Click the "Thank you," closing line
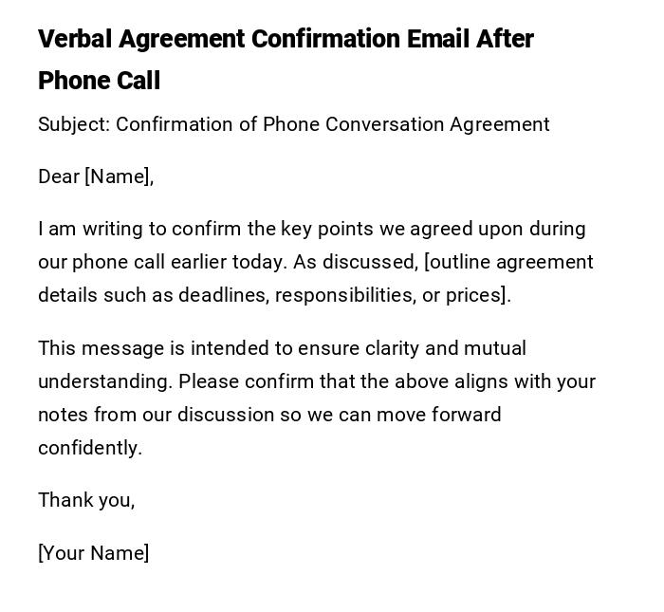The image size is (664, 612). pos(86,500)
